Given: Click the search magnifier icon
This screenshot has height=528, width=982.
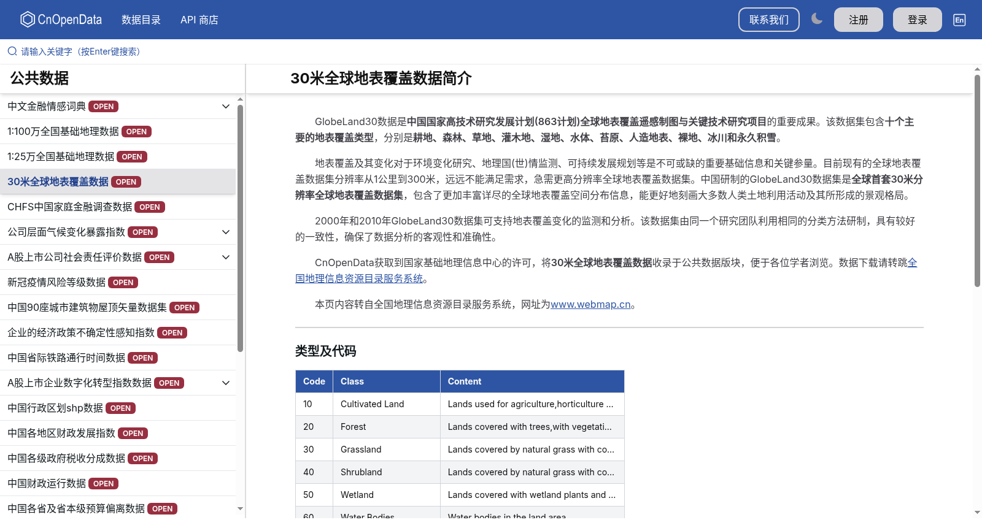Looking at the screenshot, I should [12, 51].
